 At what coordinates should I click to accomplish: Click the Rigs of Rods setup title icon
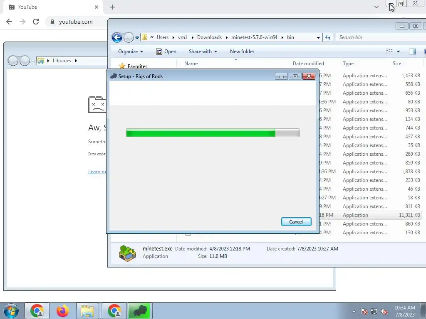pyautogui.click(x=114, y=76)
